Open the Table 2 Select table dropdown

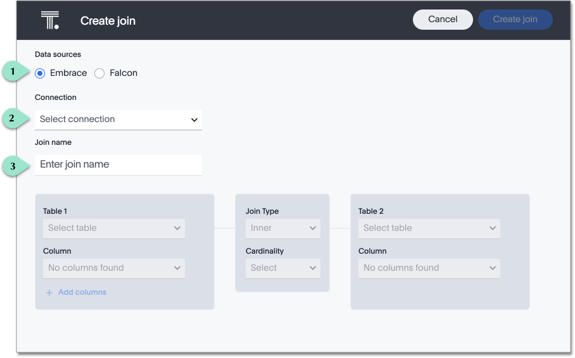pyautogui.click(x=429, y=228)
